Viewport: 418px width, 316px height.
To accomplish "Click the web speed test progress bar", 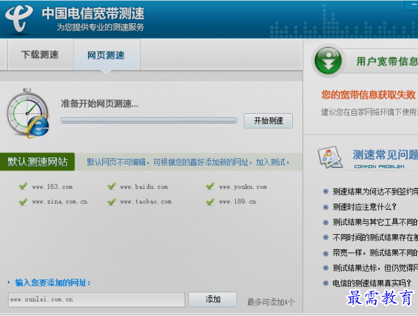I will [149, 120].
